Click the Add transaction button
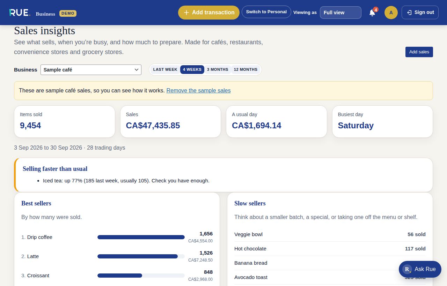The image size is (447, 286). [209, 13]
